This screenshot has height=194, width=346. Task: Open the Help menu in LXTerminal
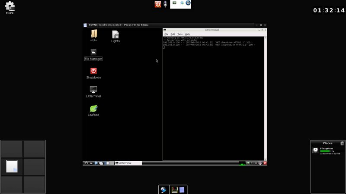[x=188, y=34]
